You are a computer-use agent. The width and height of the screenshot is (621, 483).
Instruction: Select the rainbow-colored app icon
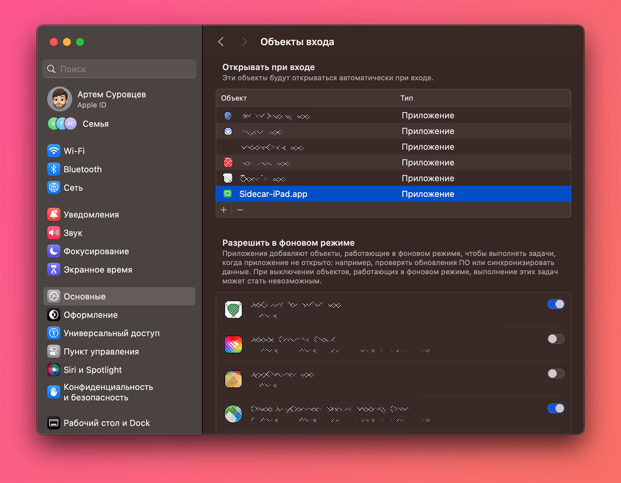coord(233,344)
